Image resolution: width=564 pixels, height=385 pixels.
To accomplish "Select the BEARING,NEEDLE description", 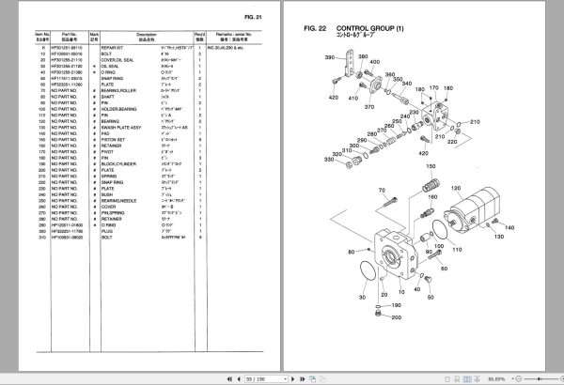I will (118, 201).
